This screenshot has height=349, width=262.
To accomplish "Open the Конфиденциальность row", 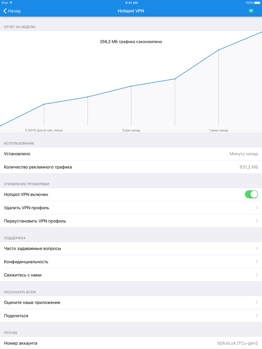I will click(131, 262).
